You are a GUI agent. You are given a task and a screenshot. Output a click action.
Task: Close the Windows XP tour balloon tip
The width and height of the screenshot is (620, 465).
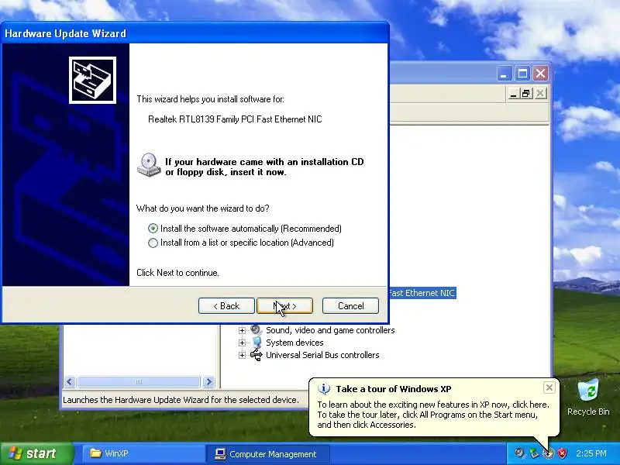[549, 388]
